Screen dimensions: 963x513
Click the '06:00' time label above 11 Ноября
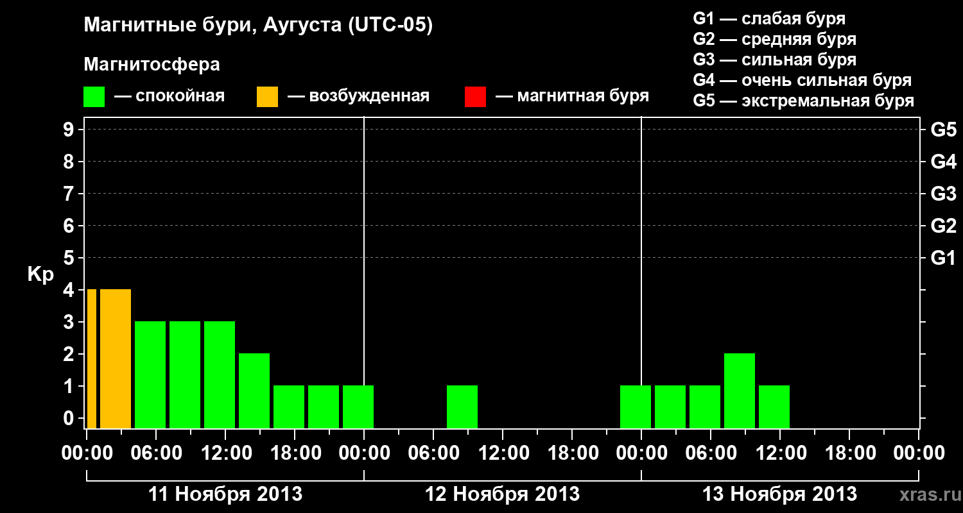[156, 453]
